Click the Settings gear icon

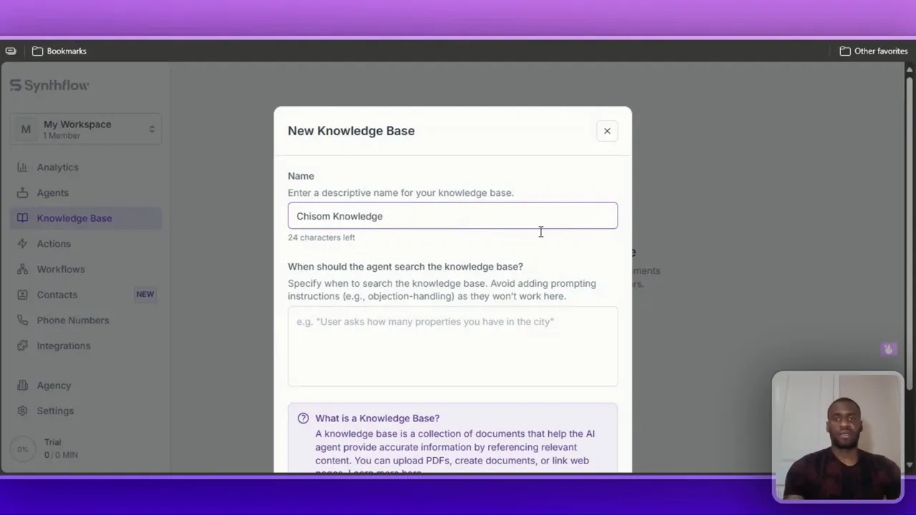22,411
